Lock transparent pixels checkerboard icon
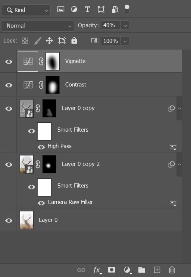This screenshot has width=191, height=277. [x=25, y=41]
